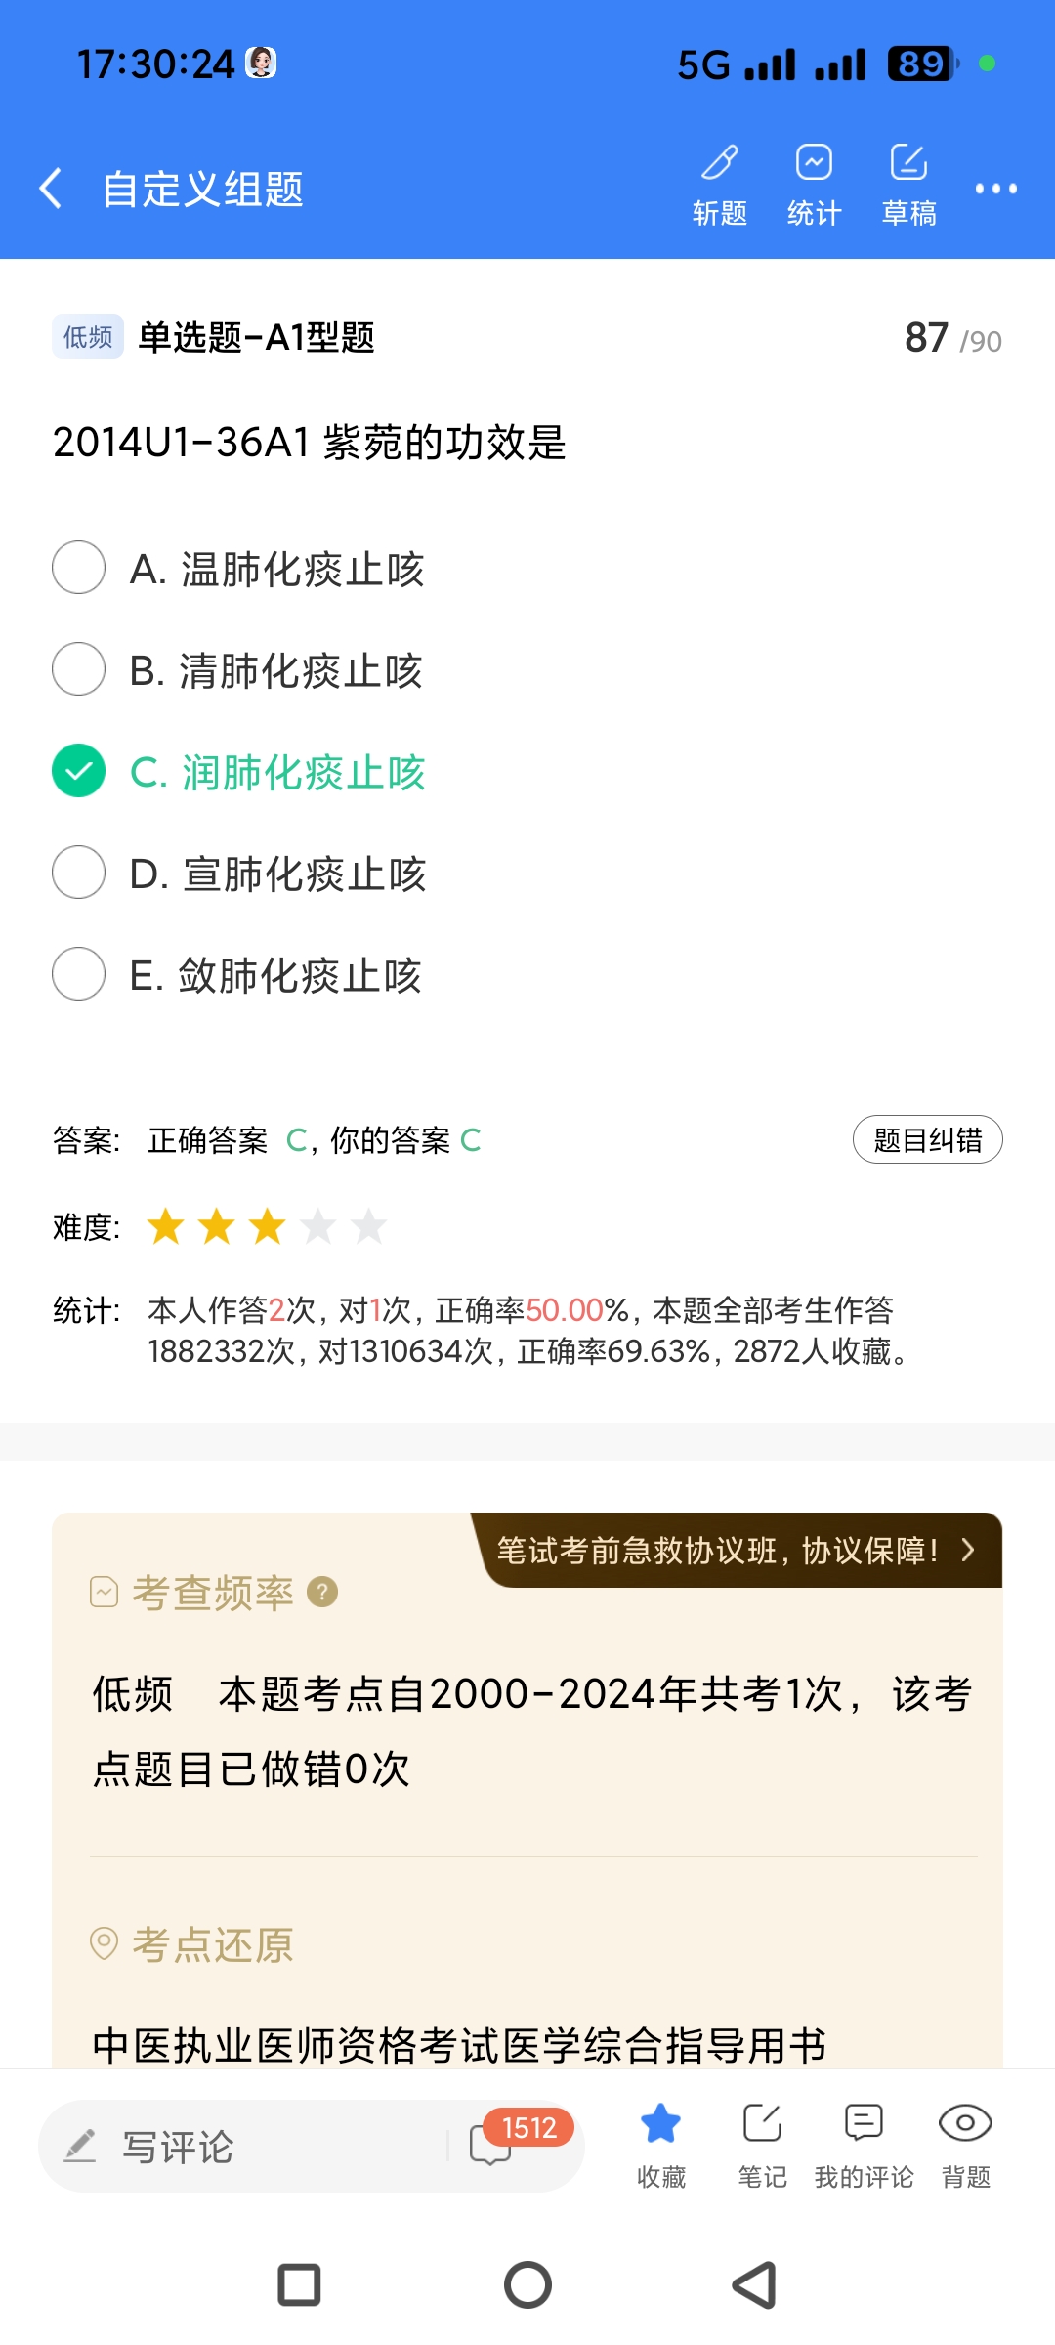1055x2345 pixels.
Task: Select option E 敛肺化痰止咳
Action: point(79,974)
